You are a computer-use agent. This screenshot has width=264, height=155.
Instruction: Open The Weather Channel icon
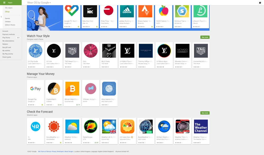coord(201,127)
